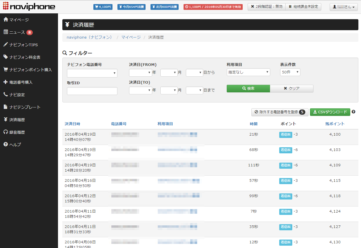Click the phone icon for ナビ設定
Viewport: 361px width, 248px height.
point(6,95)
